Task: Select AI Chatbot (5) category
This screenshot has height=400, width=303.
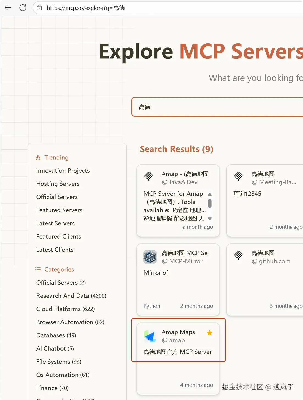Action: (x=55, y=348)
